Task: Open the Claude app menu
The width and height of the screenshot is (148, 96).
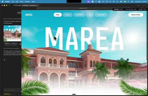Action: [x=7, y=2]
